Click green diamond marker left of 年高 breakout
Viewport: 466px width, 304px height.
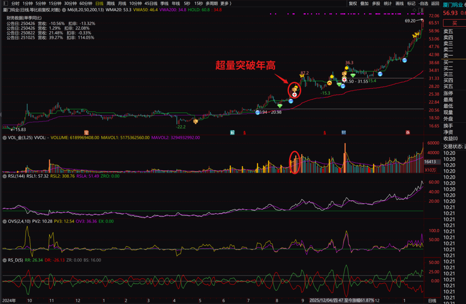pos(280,106)
